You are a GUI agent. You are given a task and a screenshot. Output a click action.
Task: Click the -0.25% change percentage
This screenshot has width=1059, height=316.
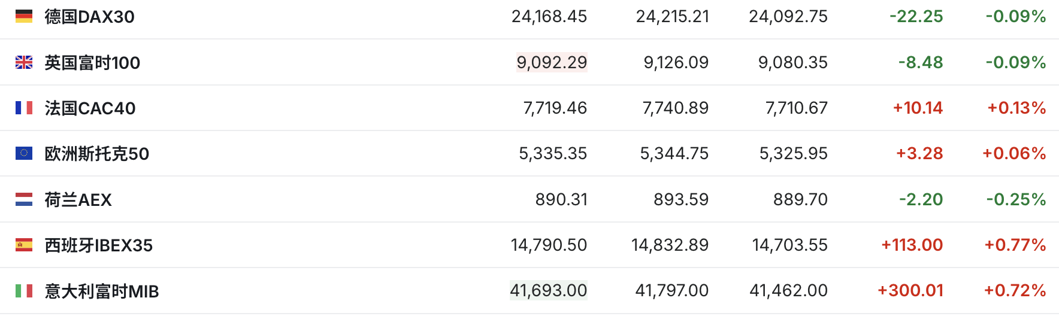pos(1016,199)
